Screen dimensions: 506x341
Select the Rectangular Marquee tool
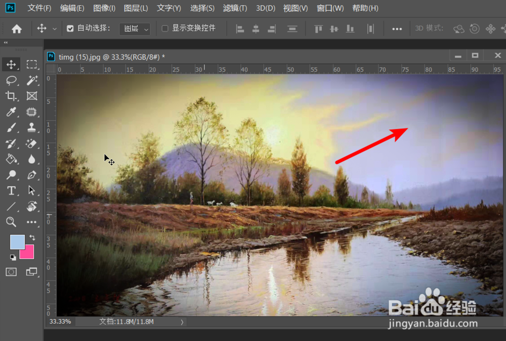(31, 65)
